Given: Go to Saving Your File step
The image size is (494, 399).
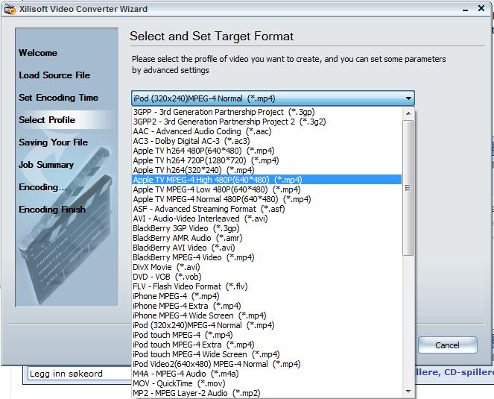Looking at the screenshot, I should coord(53,142).
